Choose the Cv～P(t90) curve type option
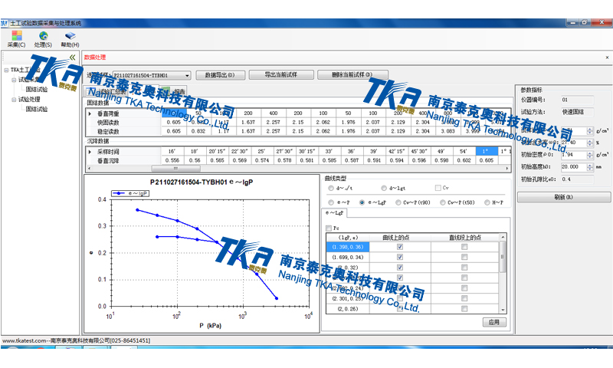This screenshot has width=613, height=368. [399, 202]
